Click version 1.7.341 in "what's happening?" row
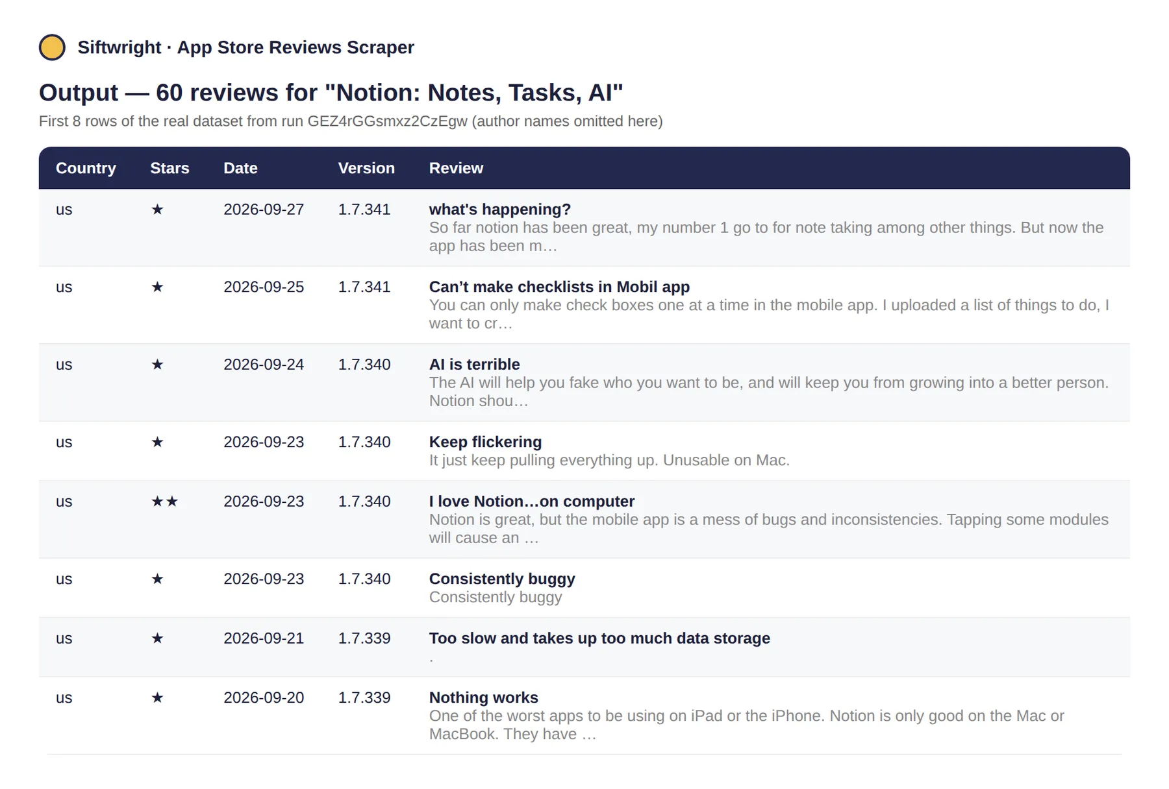Image resolution: width=1169 pixels, height=789 pixels. pyautogui.click(x=364, y=210)
